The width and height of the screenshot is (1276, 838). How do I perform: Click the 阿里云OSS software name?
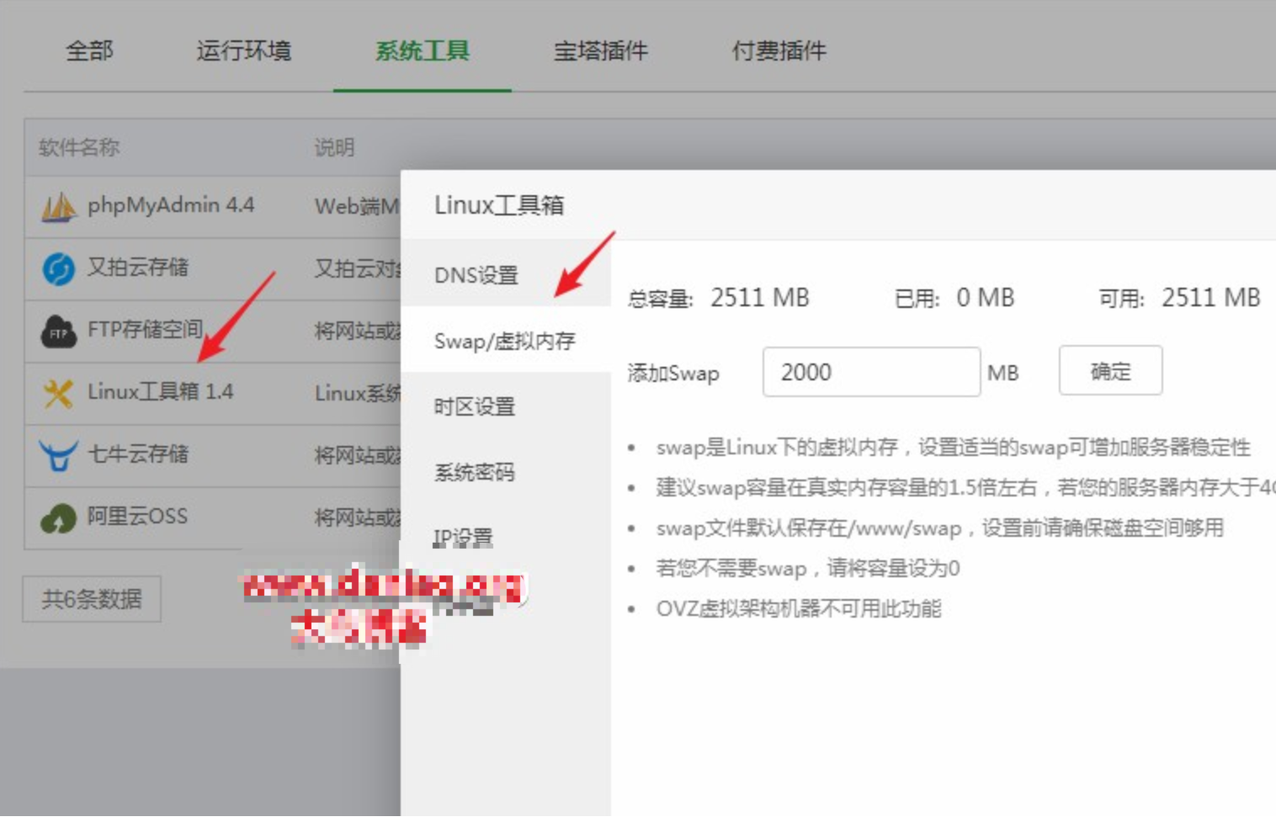coord(138,516)
